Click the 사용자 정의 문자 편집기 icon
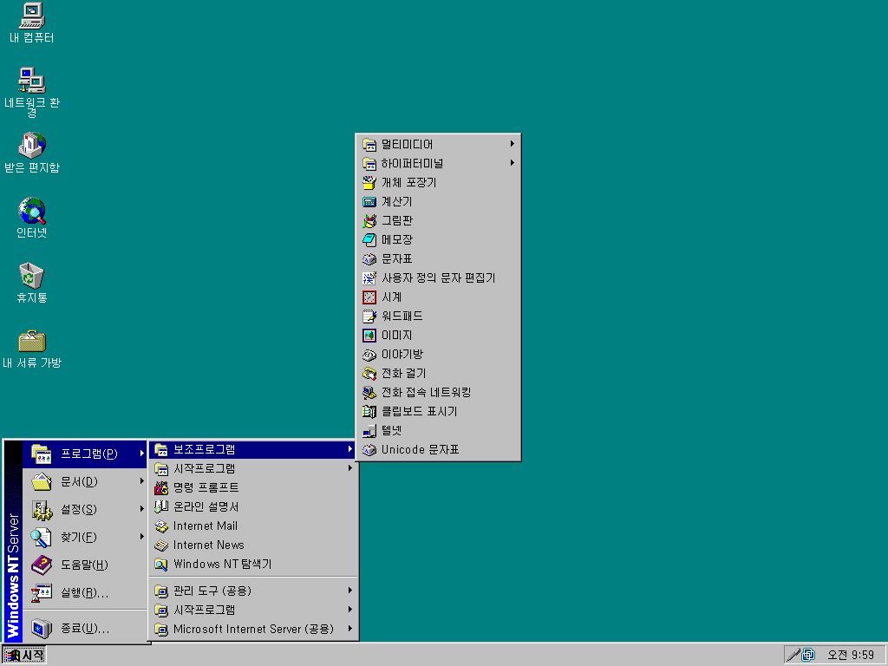Viewport: 888px width, 666px height. (369, 278)
